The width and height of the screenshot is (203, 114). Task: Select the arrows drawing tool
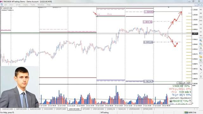pyautogui.click(x=201, y=69)
